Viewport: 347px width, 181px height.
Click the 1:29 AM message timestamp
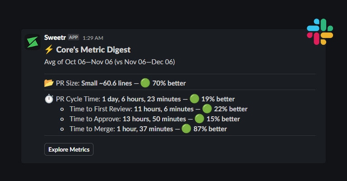coord(93,38)
